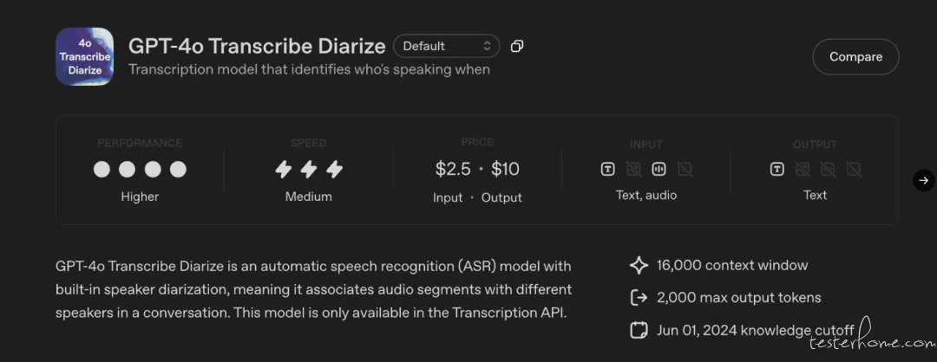The width and height of the screenshot is (937, 362).
Task: Click the first performance rating dot
Action: 102,169
